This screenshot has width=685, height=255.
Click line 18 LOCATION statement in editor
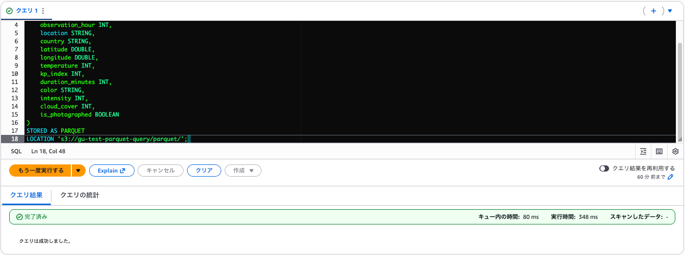(107, 139)
